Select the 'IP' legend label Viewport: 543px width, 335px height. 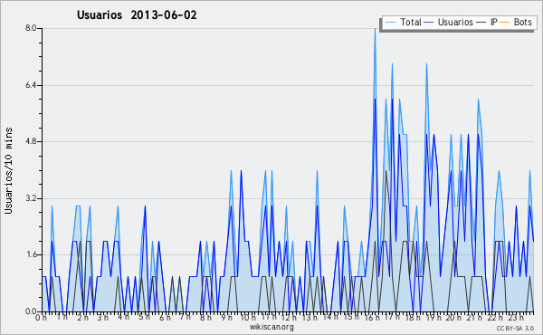[494, 22]
